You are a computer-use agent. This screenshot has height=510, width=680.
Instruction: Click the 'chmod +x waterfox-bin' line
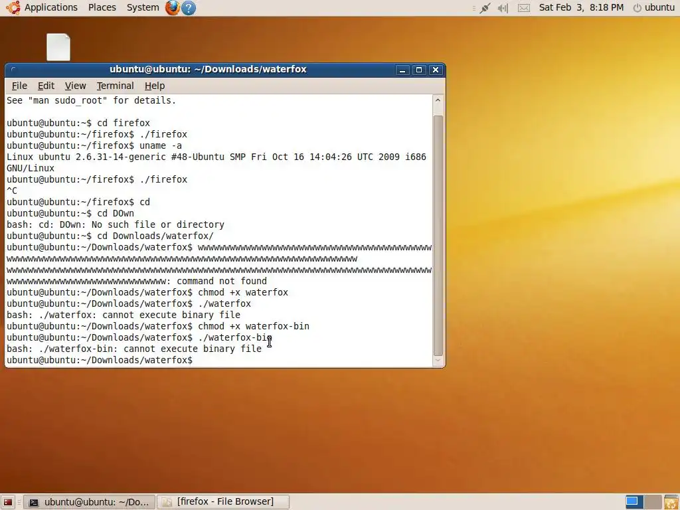coord(158,327)
